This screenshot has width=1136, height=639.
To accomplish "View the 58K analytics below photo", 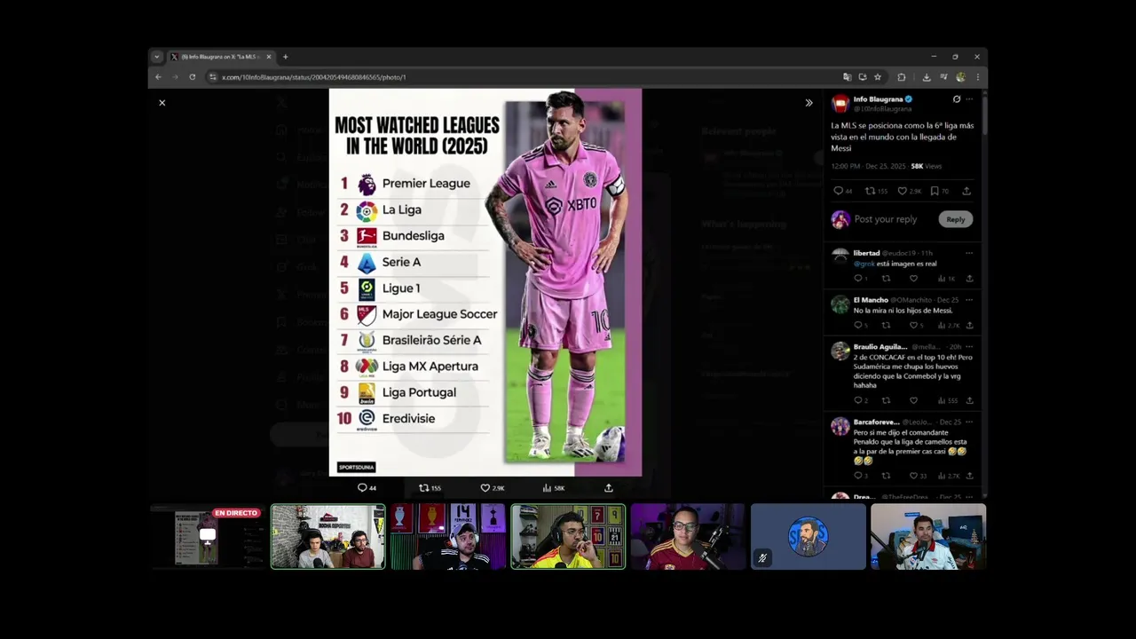I will (x=554, y=488).
